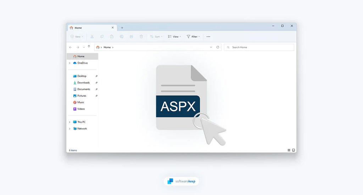This screenshot has width=363, height=195.
Task: Click the Paste clipboard icon
Action: pyautogui.click(x=112, y=37)
